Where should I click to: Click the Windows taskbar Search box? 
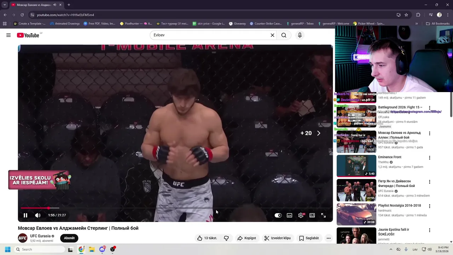39,249
